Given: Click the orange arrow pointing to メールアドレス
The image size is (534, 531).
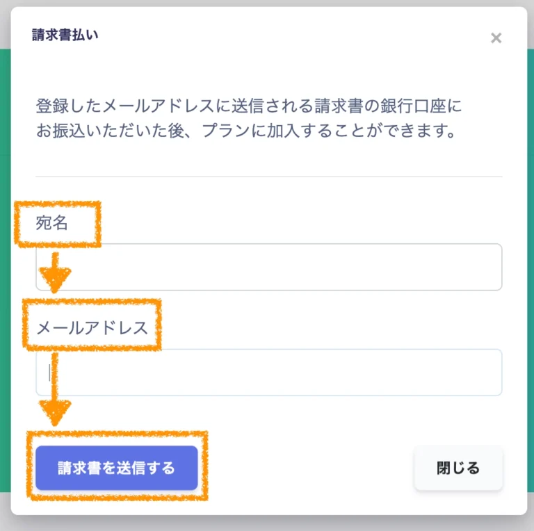Looking at the screenshot, I should pyautogui.click(x=55, y=273).
